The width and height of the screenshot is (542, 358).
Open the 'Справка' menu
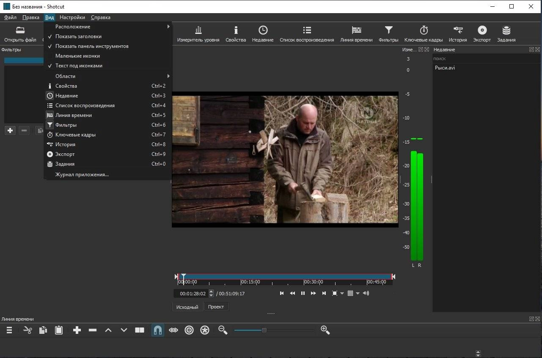tap(101, 17)
